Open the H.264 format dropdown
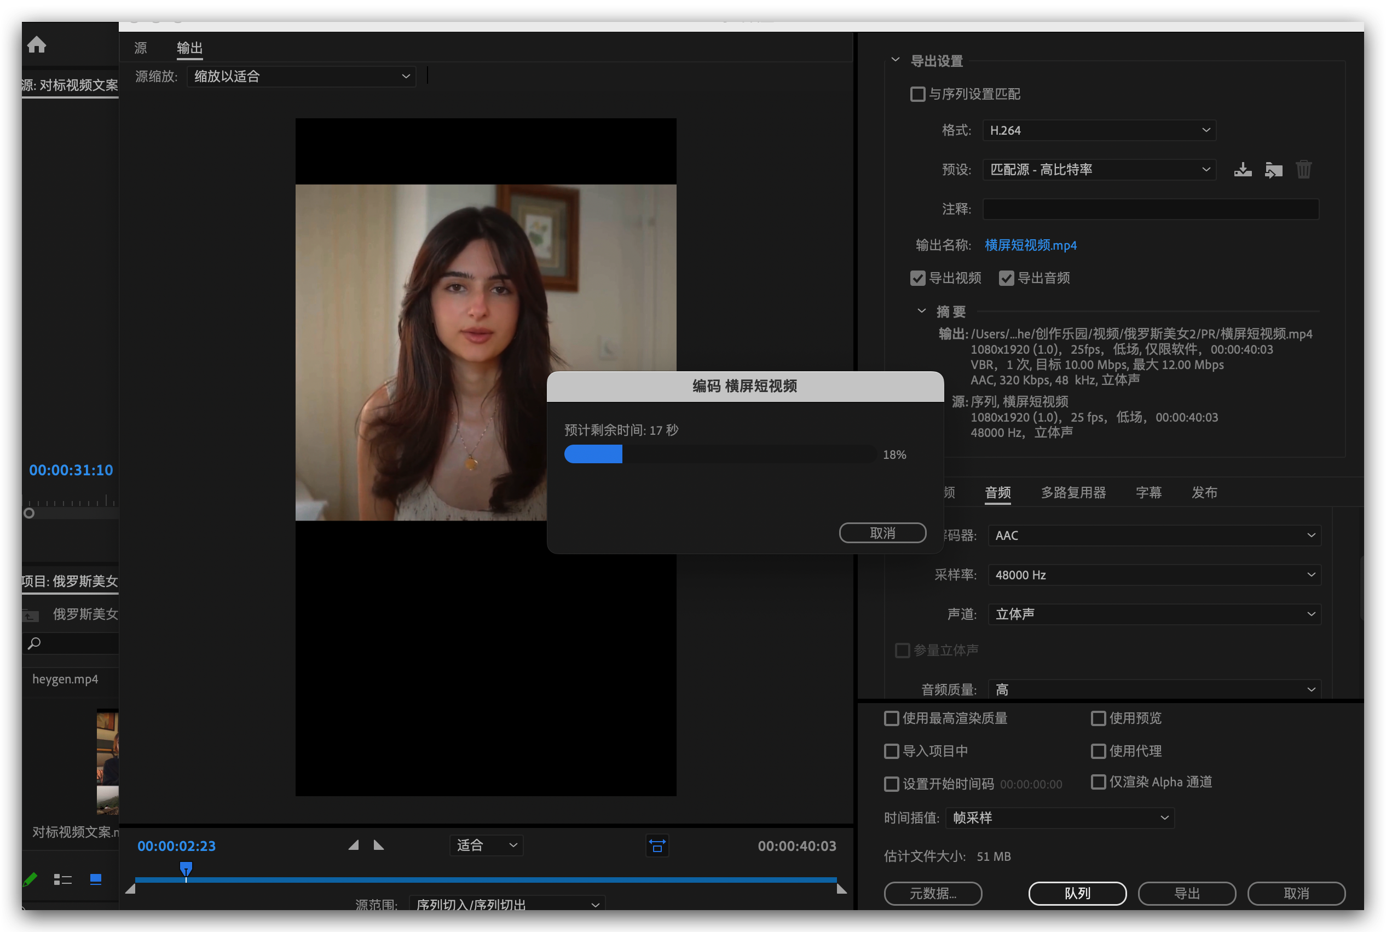1386x932 pixels. 1099,130
